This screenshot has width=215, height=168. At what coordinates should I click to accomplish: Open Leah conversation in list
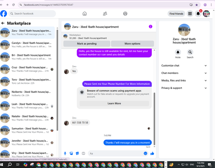click(28, 106)
